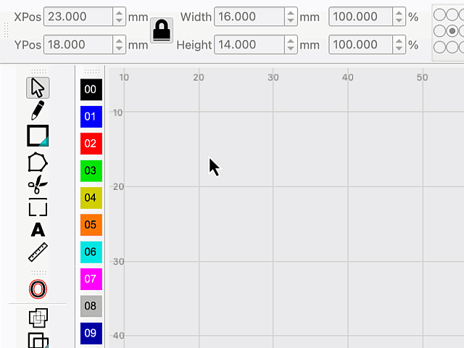The height and width of the screenshot is (348, 464).
Task: Click the red Offset Shapes icon
Action: (x=38, y=289)
